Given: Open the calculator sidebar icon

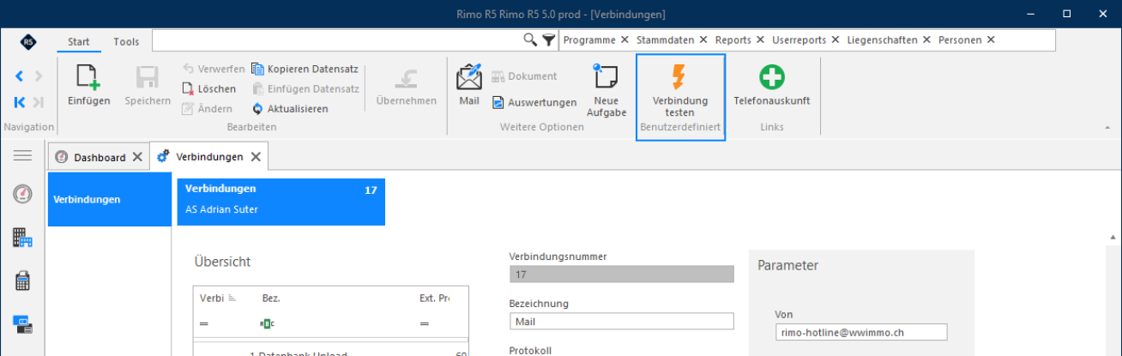Looking at the screenshot, I should 22,281.
